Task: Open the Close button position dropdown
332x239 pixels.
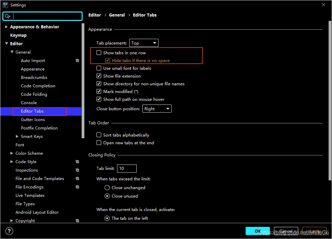Action: pos(157,109)
